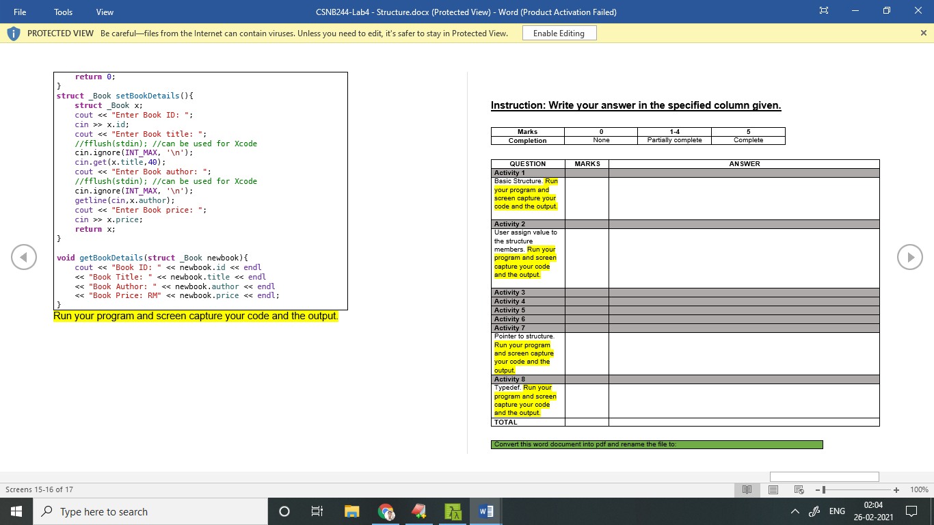This screenshot has height=525, width=934.
Task: Open Task View from the taskbar
Action: point(317,511)
